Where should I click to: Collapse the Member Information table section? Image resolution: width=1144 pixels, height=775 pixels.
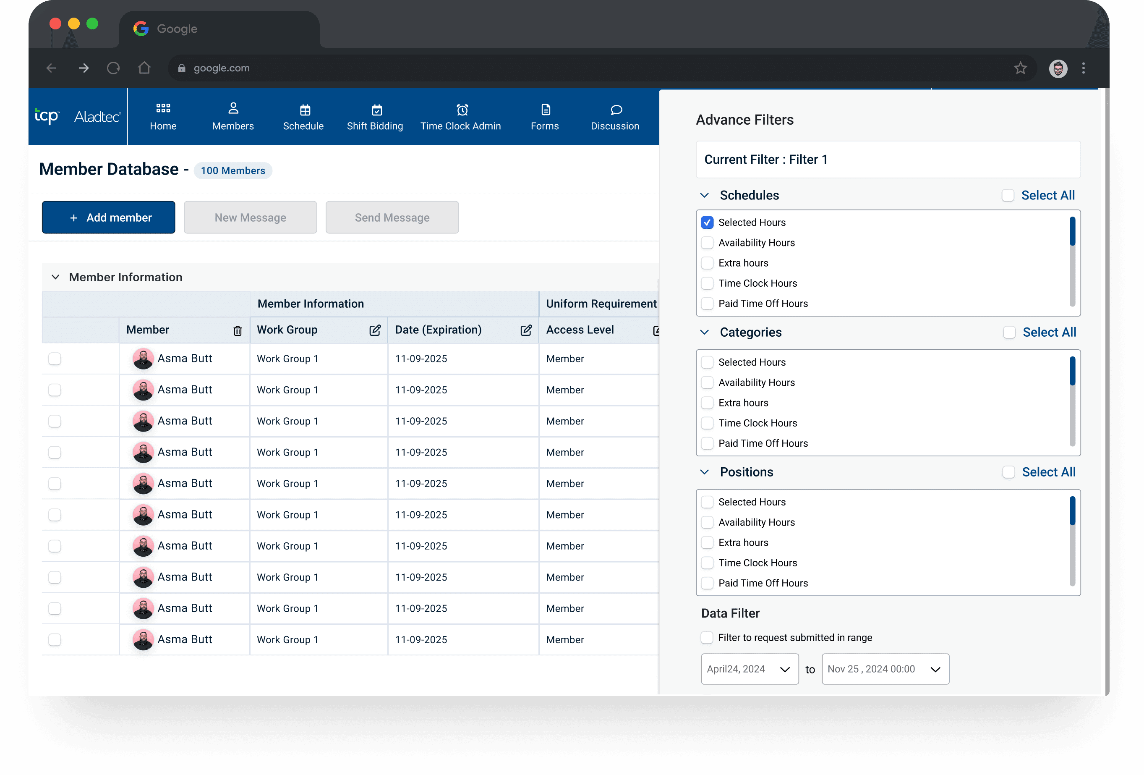(x=56, y=277)
